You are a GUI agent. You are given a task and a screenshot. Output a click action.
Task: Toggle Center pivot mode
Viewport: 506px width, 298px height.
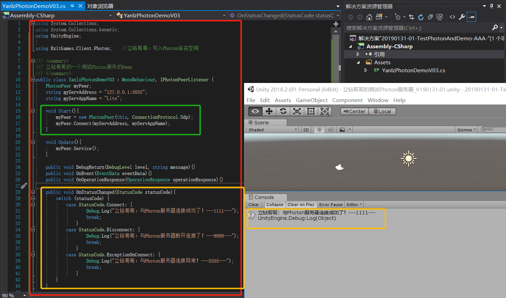tap(354, 111)
